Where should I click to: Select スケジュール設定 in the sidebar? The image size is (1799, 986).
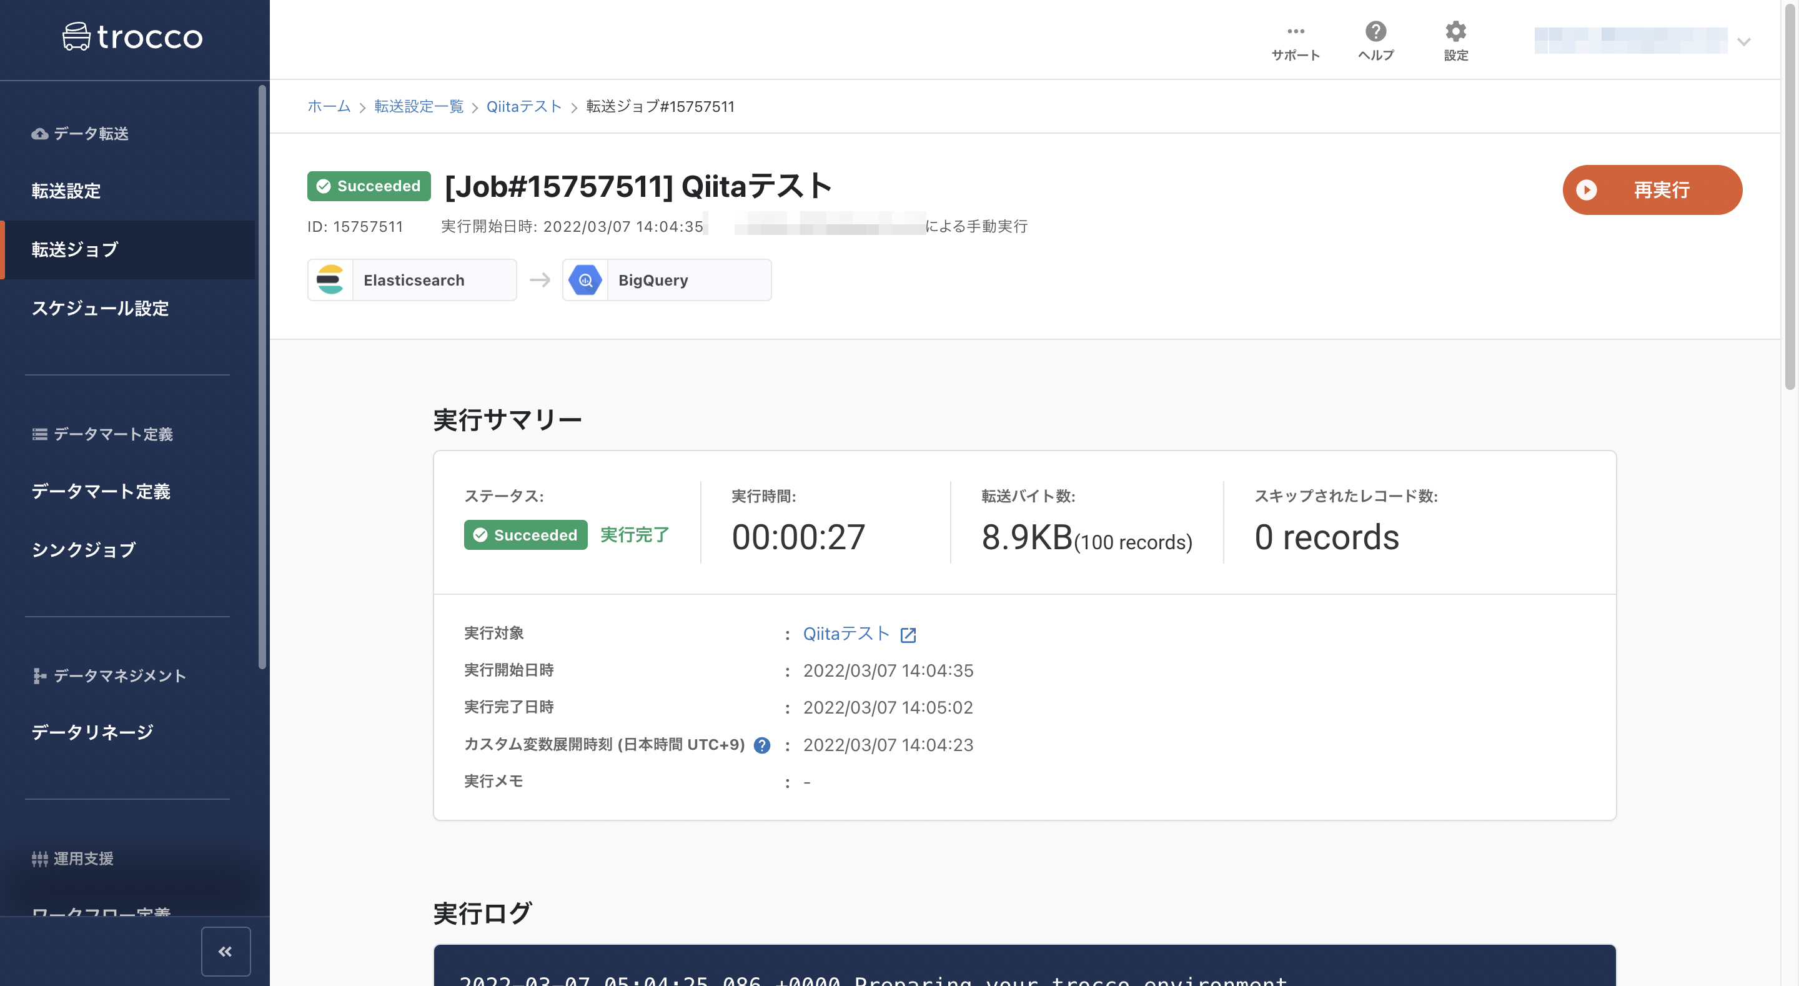(x=100, y=308)
